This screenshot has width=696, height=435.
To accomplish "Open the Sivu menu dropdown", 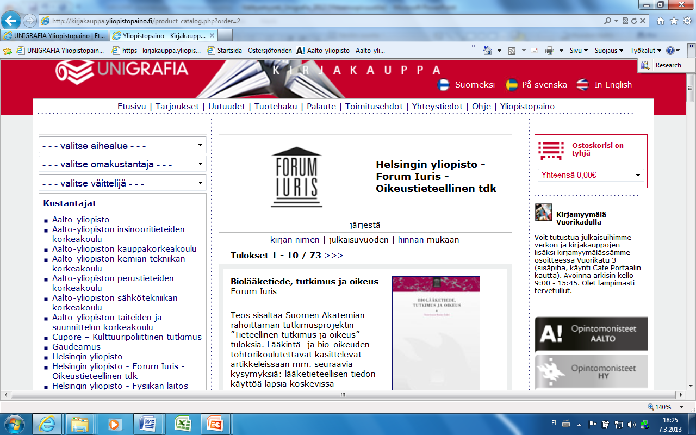I will point(579,51).
